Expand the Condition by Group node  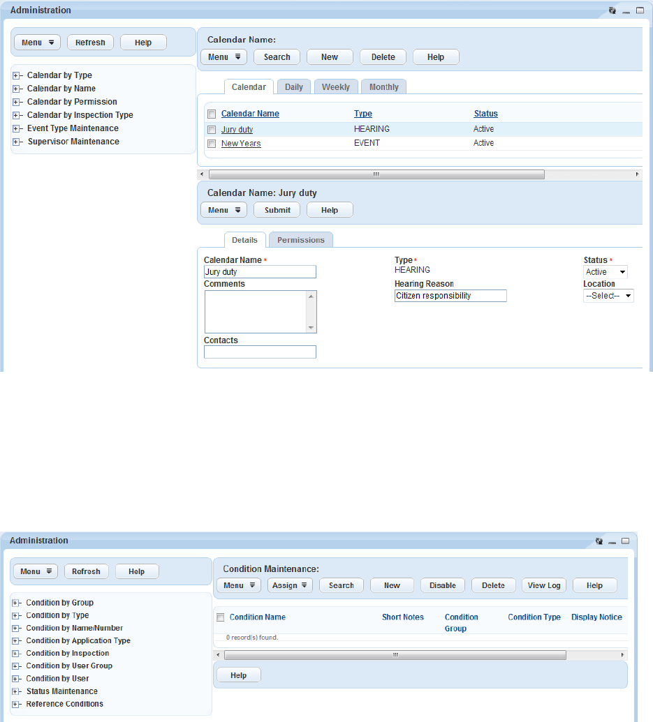coord(15,603)
